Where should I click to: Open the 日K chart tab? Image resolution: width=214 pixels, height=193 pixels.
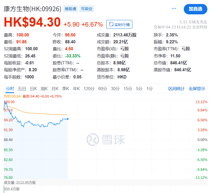[x=34, y=89]
